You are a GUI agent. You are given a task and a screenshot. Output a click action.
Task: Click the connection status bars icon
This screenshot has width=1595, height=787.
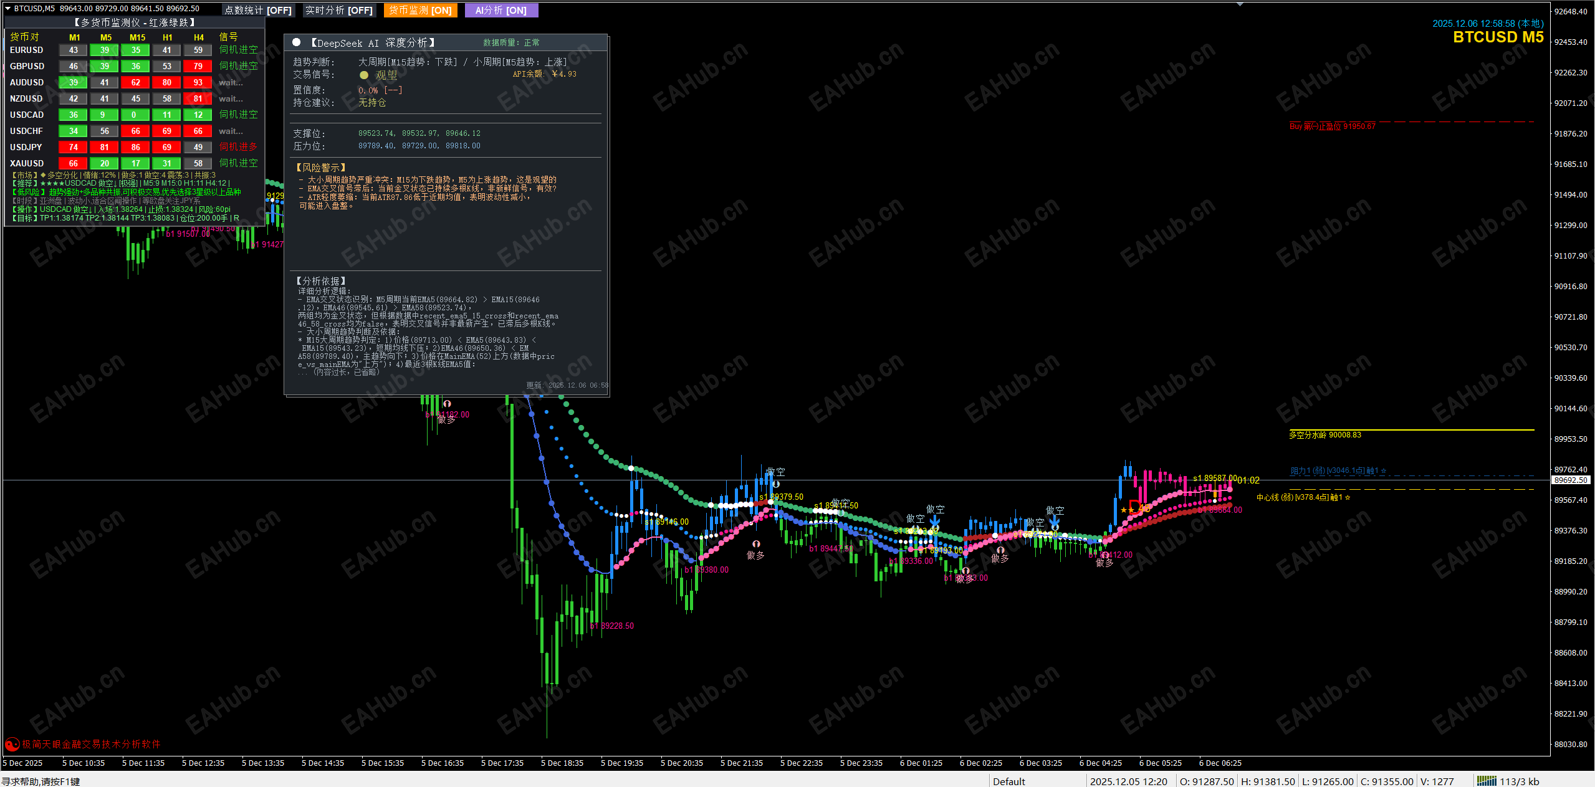pos(1486,781)
